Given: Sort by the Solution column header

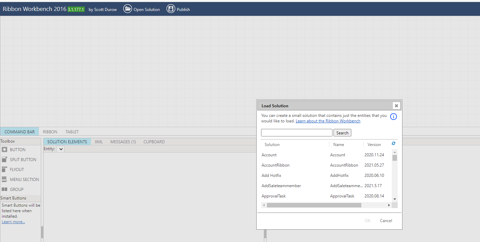Looking at the screenshot, I should (272, 145).
